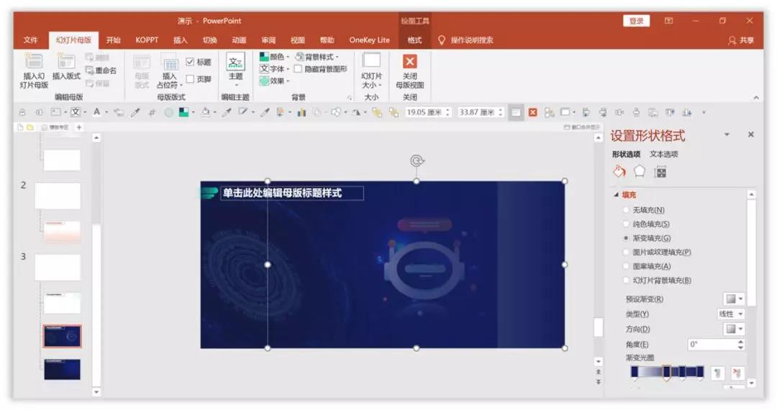This screenshot has width=777, height=410.
Task: Select 形状选项 tab in format pane
Action: pyautogui.click(x=626, y=154)
